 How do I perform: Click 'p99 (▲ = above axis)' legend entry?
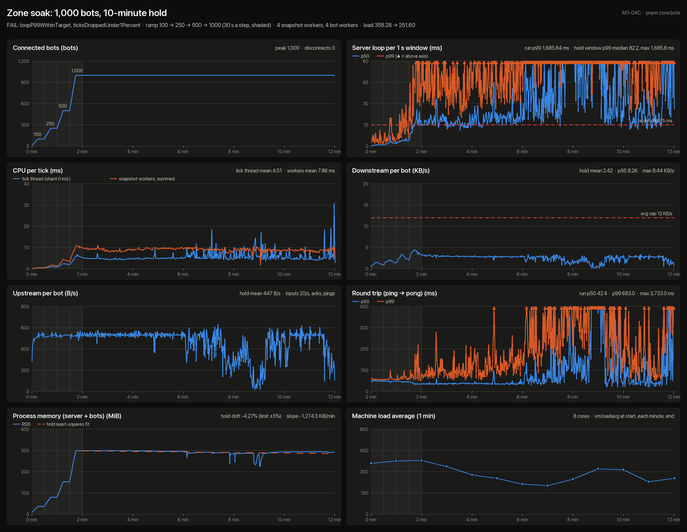click(402, 56)
